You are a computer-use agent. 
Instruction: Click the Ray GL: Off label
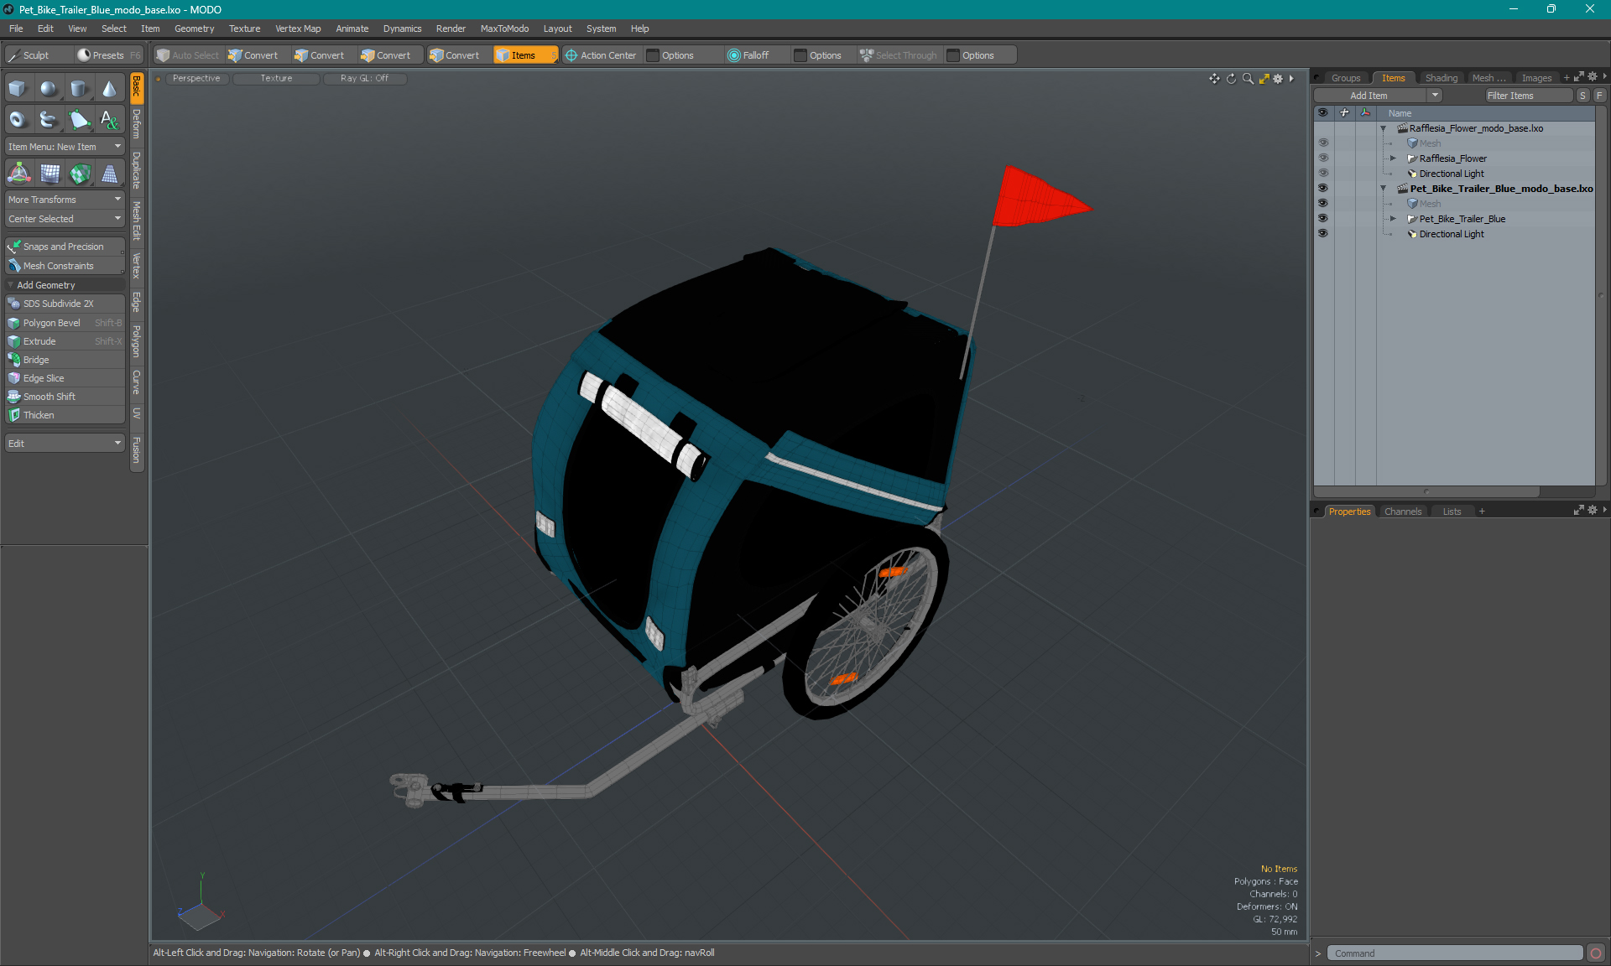coord(364,79)
